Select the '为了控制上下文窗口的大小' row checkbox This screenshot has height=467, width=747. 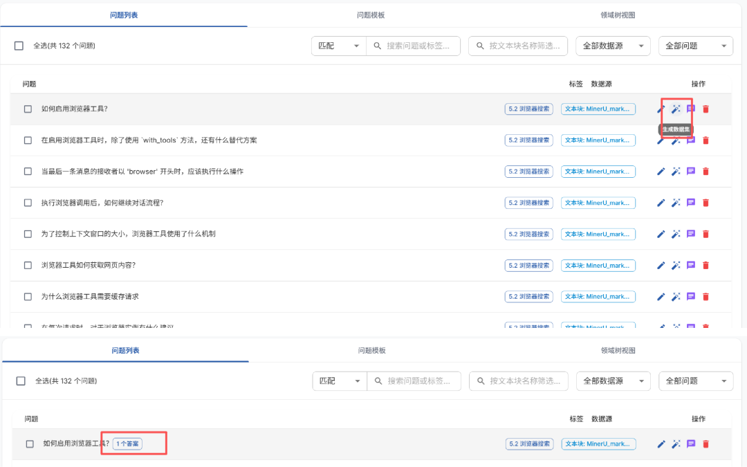[28, 234]
